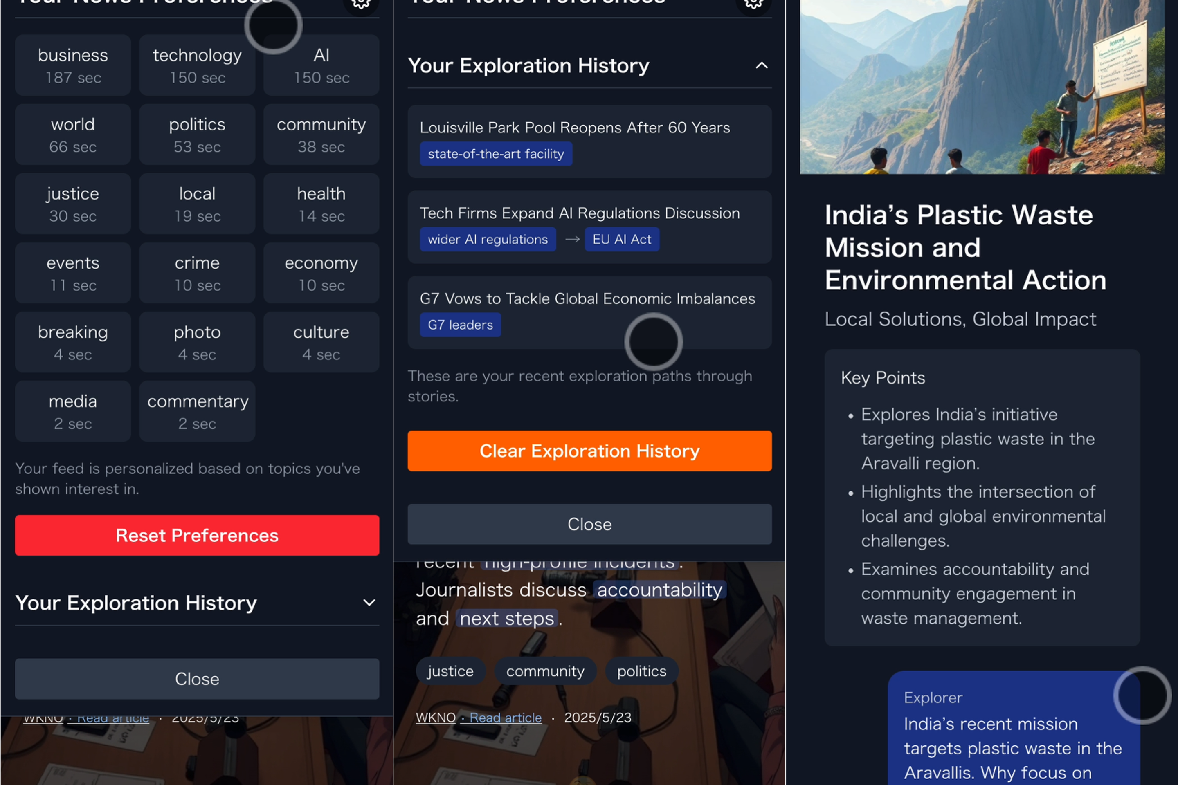Select the technology topic tile
This screenshot has width=1178, height=785.
pyautogui.click(x=197, y=65)
